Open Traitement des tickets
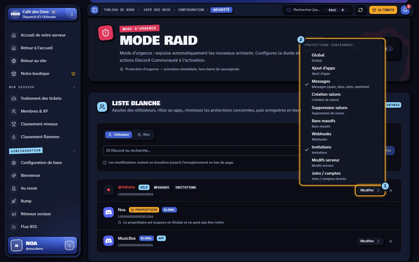The height and width of the screenshot is (262, 419). (x=43, y=98)
